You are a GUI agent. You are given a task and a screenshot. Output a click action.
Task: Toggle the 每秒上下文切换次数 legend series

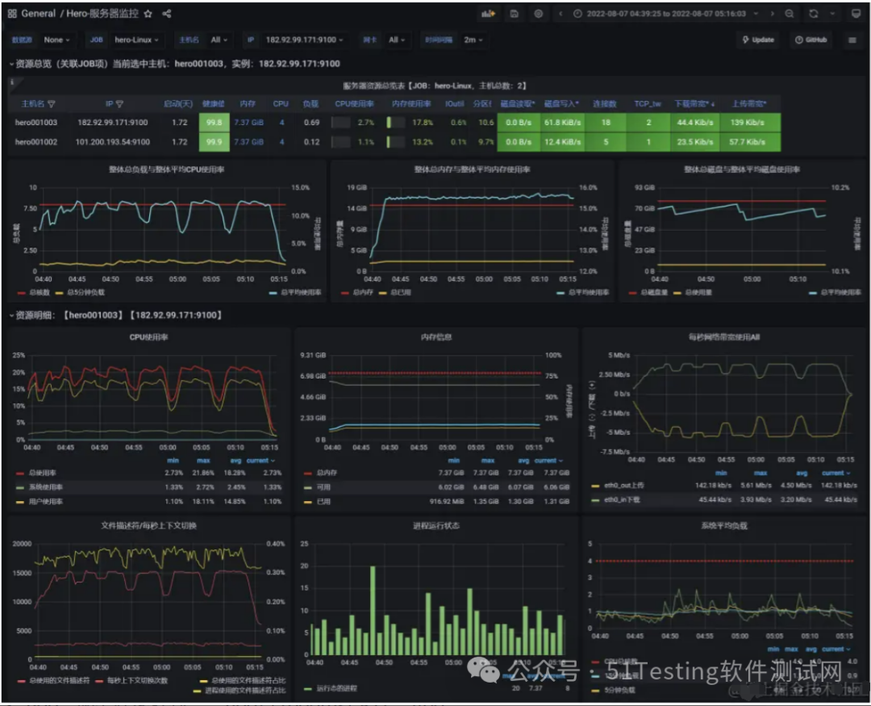pyautogui.click(x=137, y=681)
